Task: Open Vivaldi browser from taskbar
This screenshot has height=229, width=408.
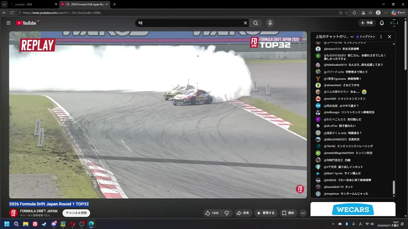Action: tap(35, 224)
